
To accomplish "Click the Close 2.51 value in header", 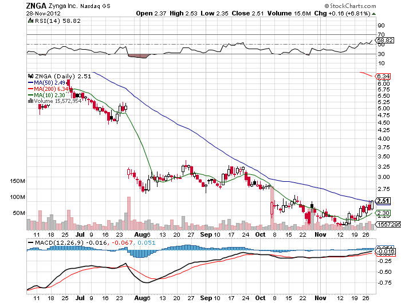I will pos(247,13).
